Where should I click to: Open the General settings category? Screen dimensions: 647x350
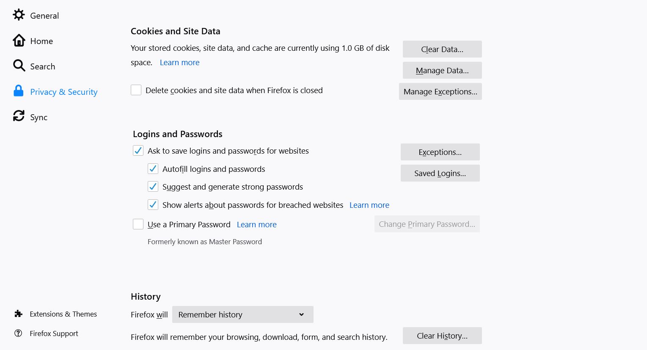point(44,16)
